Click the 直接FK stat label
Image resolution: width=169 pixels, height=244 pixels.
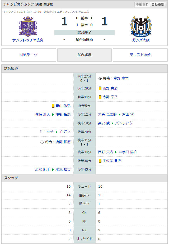tap(84, 195)
